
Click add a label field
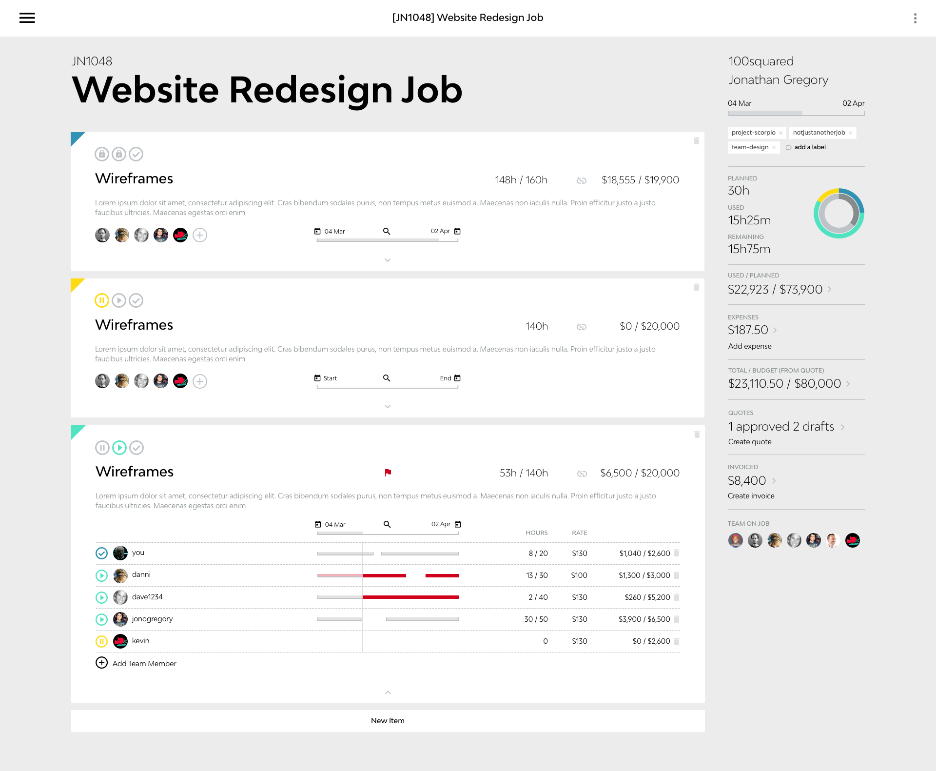(x=810, y=147)
